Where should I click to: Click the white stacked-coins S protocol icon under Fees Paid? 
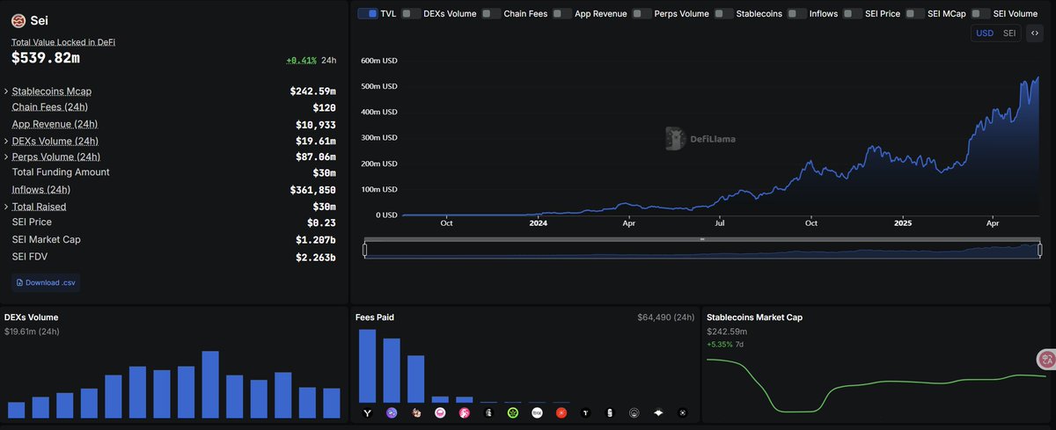pyautogui.click(x=610, y=412)
